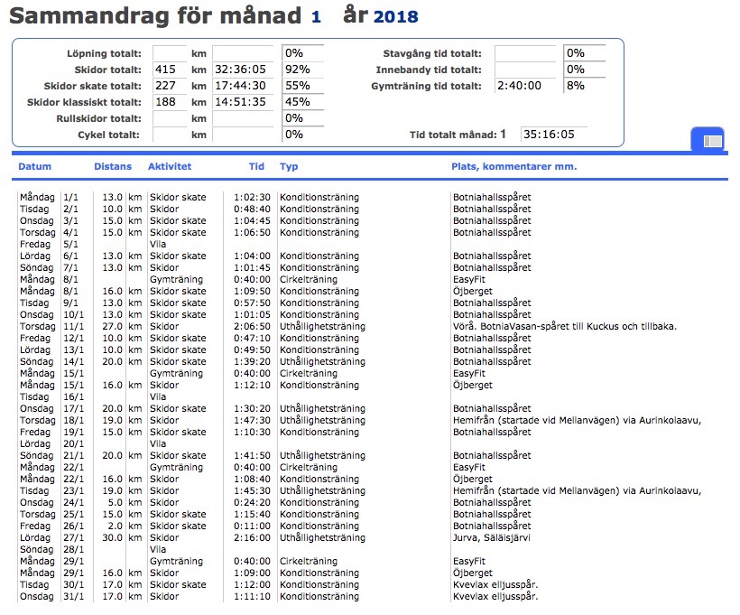Click the Tid column header
This screenshot has width=740, height=615.
[x=256, y=167]
